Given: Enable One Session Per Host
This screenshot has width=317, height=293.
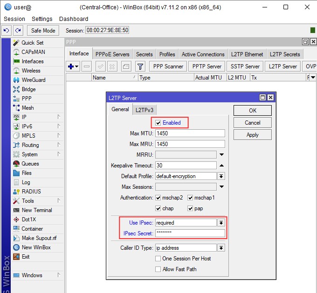Looking at the screenshot, I should click(158, 259).
